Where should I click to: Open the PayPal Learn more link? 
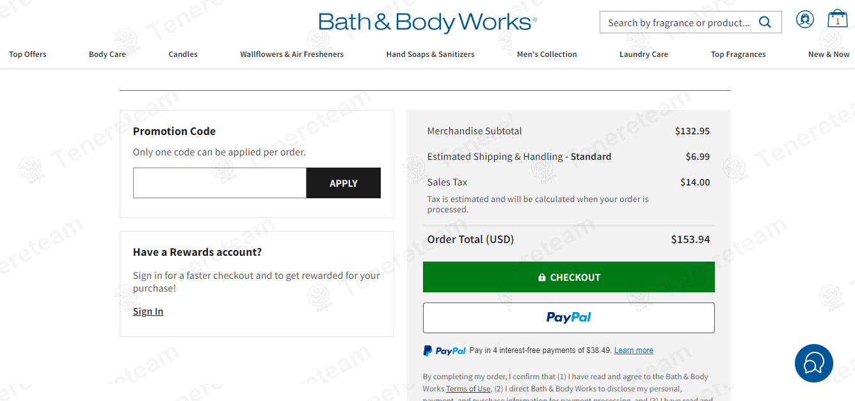point(634,350)
